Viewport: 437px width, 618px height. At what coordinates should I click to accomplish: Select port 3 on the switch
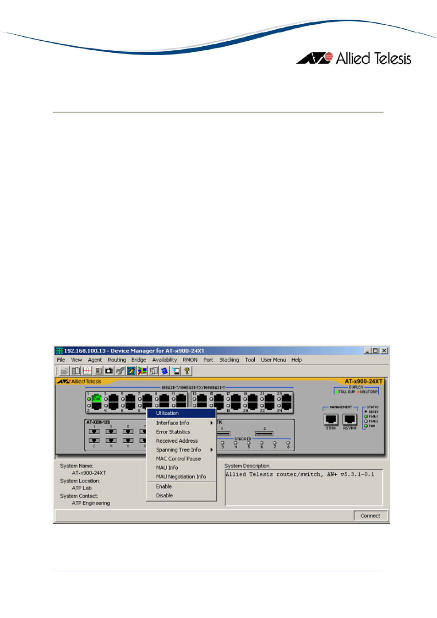point(113,399)
